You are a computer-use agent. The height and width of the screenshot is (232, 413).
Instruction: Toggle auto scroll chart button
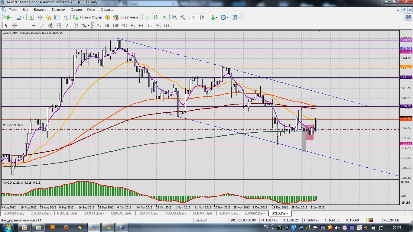click(x=193, y=17)
